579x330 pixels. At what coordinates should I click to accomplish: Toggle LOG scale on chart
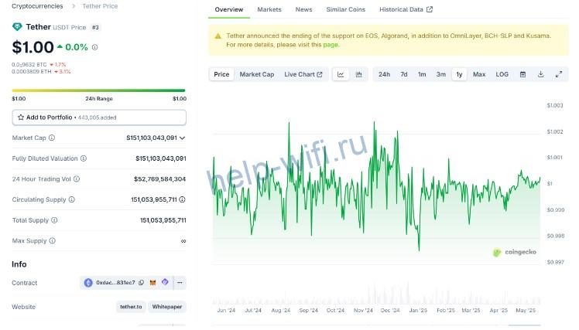click(x=502, y=74)
